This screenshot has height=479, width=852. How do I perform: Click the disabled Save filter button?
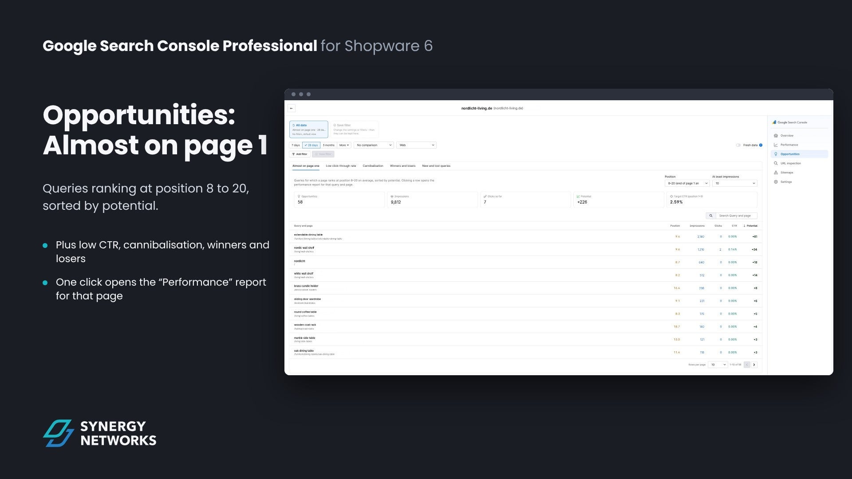point(323,154)
